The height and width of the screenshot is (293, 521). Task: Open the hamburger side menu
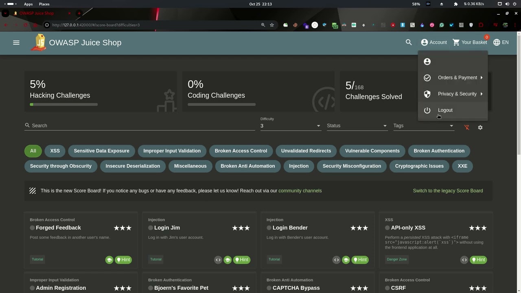(16, 42)
